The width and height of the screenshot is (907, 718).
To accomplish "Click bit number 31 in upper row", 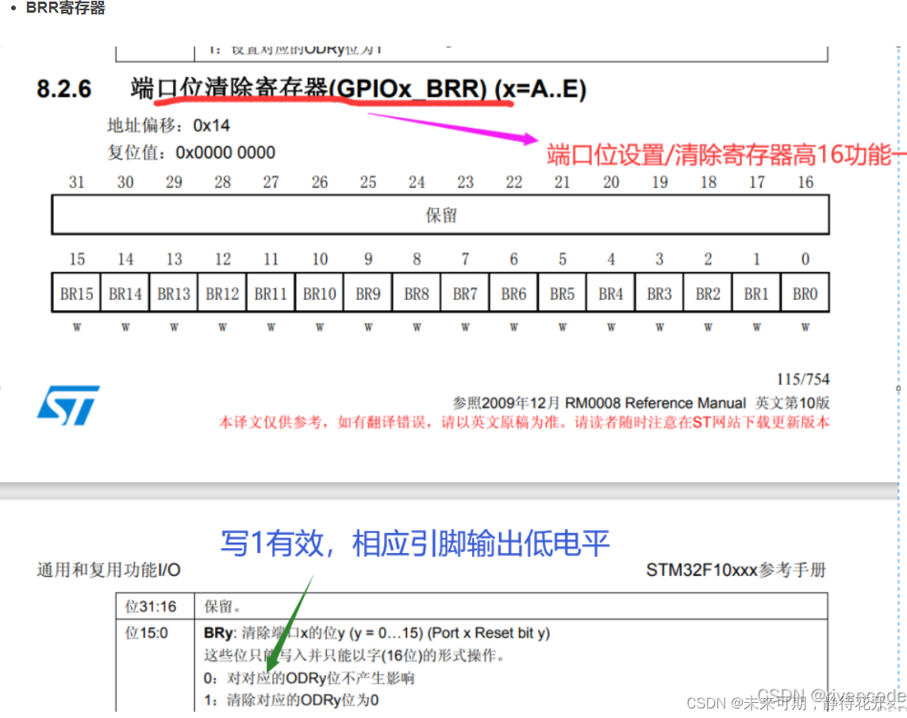I will click(x=76, y=182).
